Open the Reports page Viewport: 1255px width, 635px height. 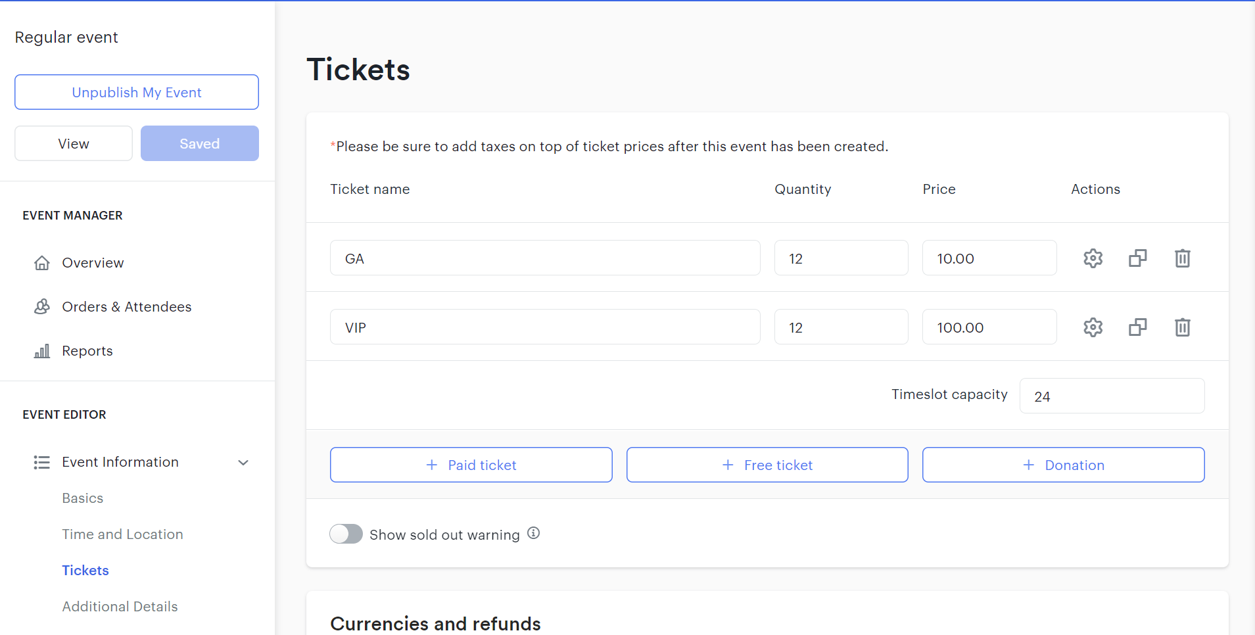tap(87, 351)
